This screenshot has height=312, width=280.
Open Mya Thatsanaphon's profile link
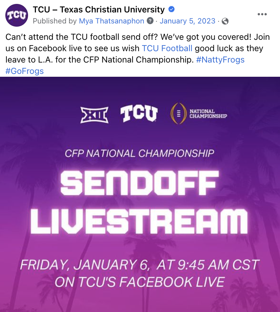click(111, 21)
